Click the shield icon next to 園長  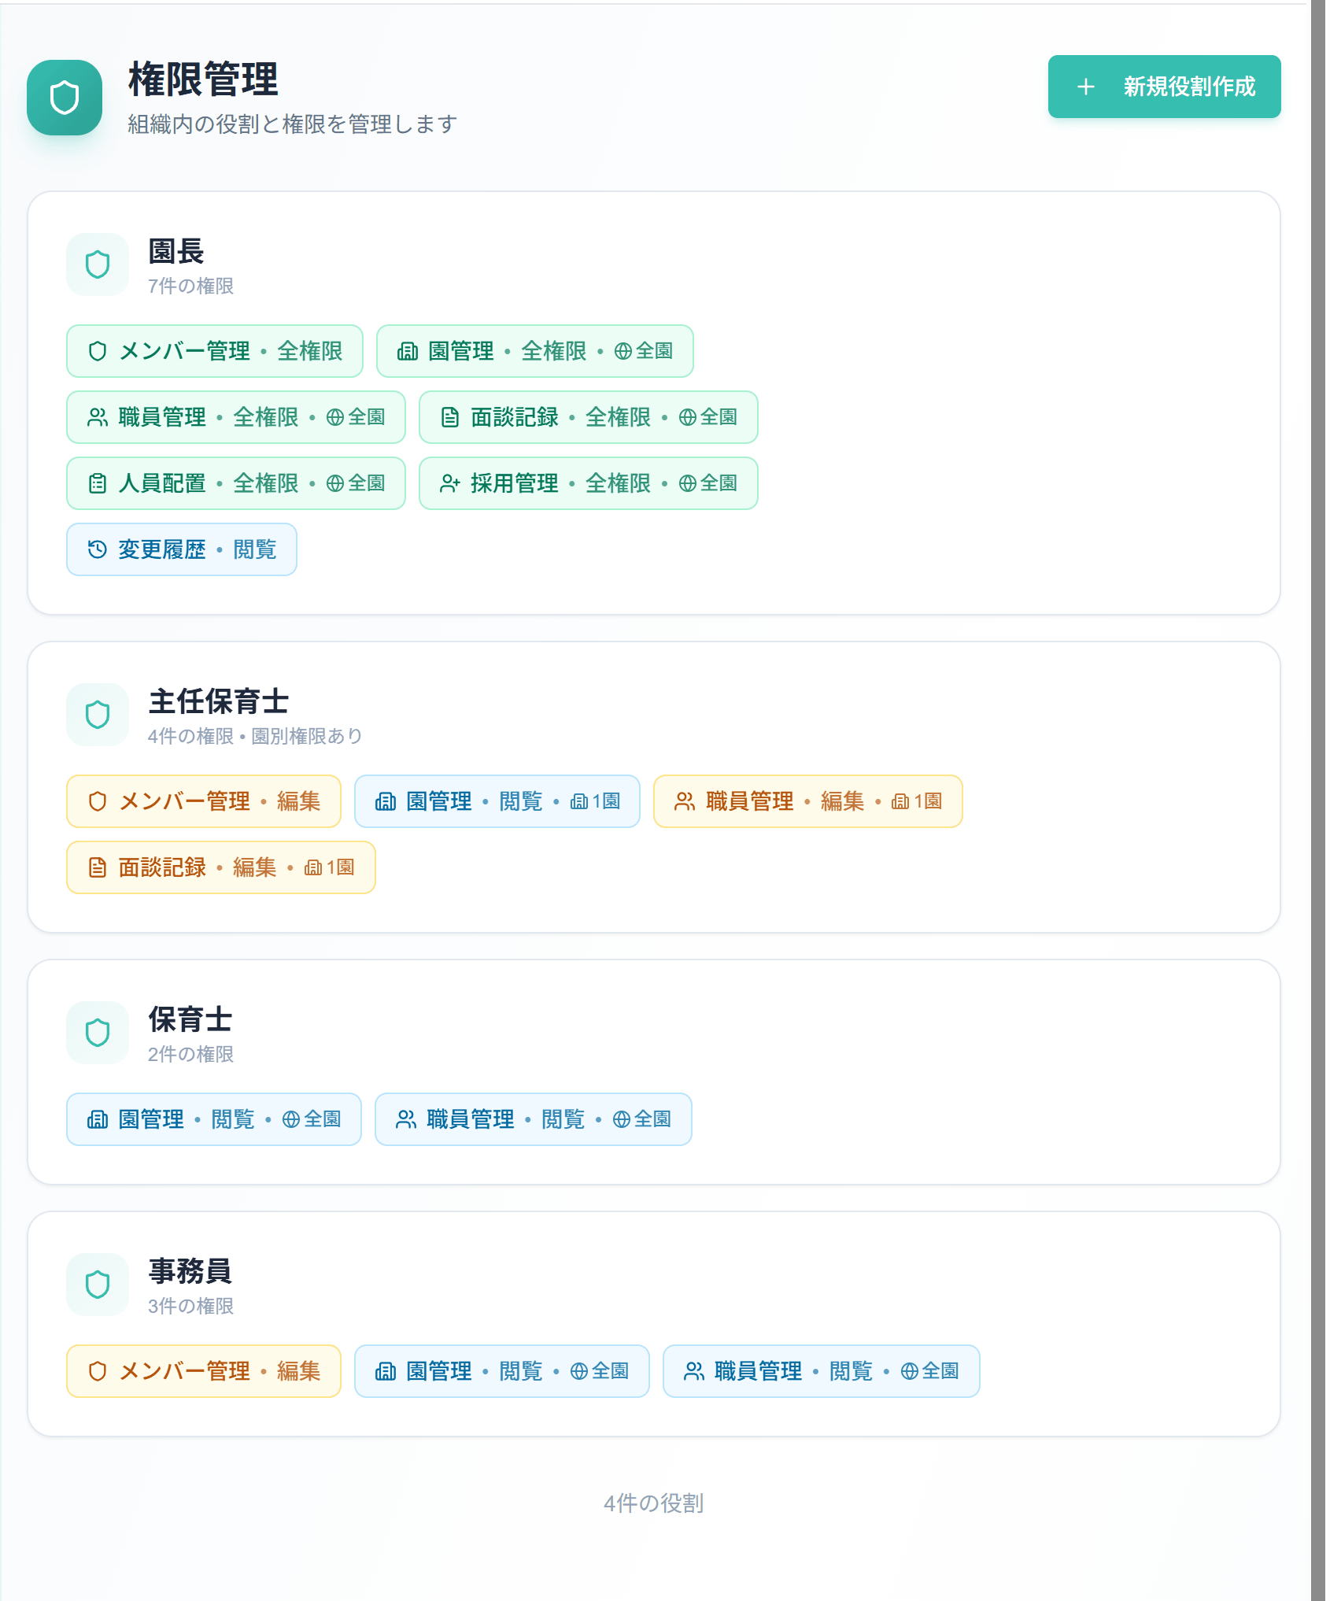click(98, 264)
